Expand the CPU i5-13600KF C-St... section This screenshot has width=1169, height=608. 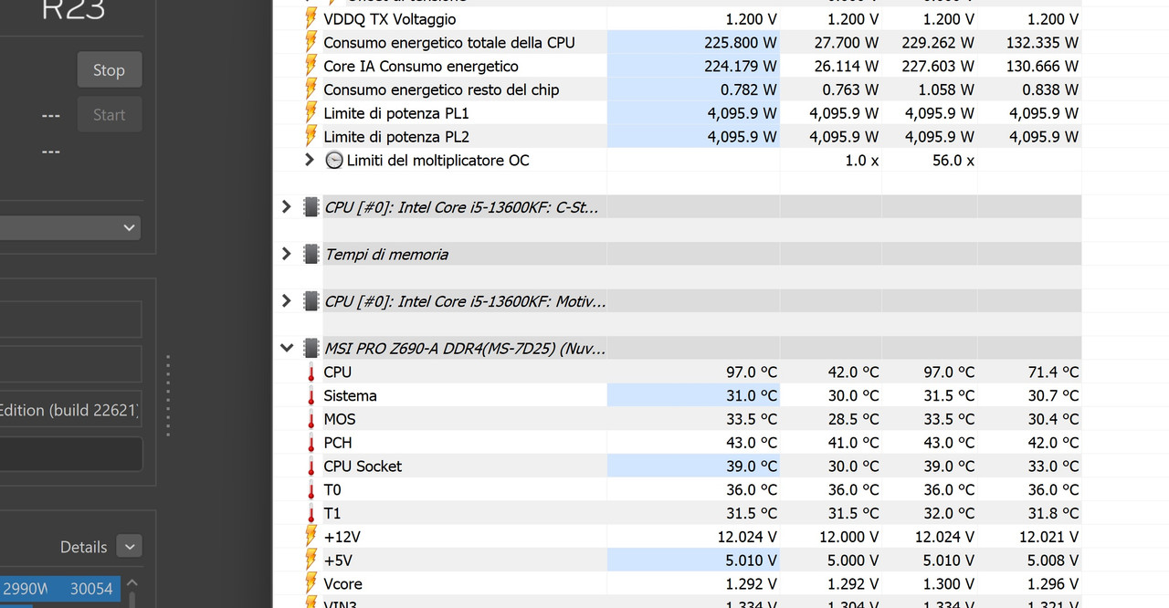click(287, 207)
